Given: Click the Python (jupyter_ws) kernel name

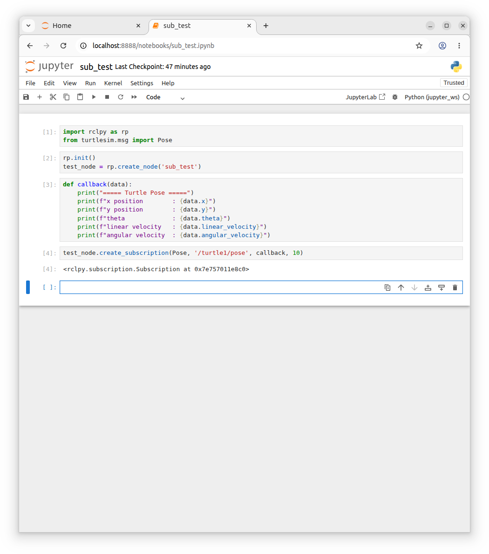Looking at the screenshot, I should pos(432,97).
